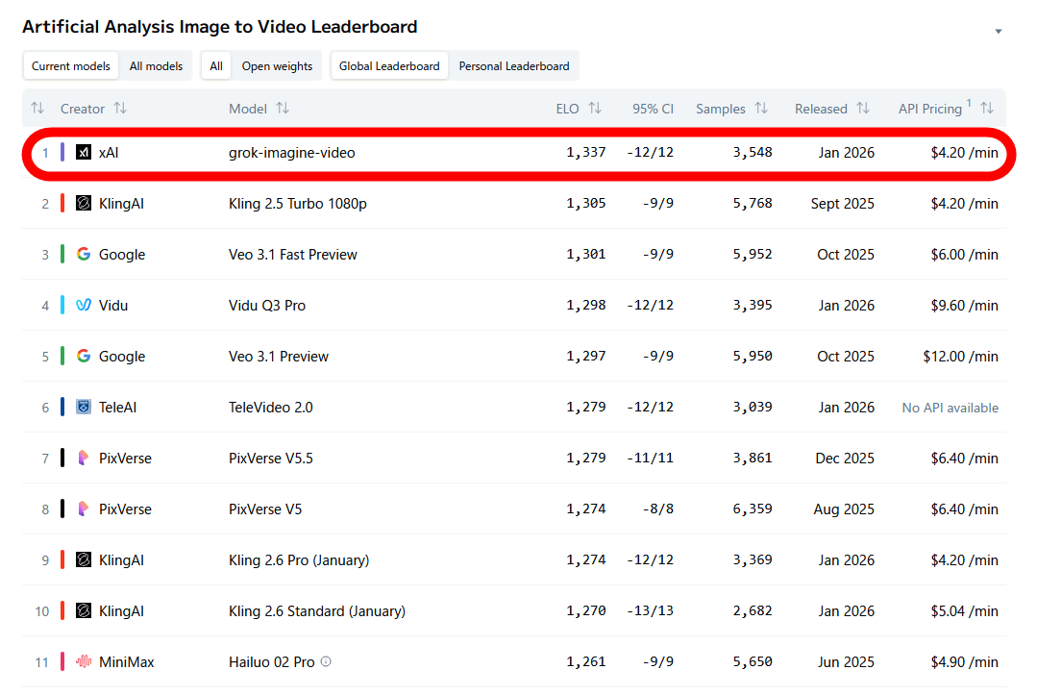Open the grok-imagine-video model link
The image size is (1037, 695).
(x=291, y=152)
